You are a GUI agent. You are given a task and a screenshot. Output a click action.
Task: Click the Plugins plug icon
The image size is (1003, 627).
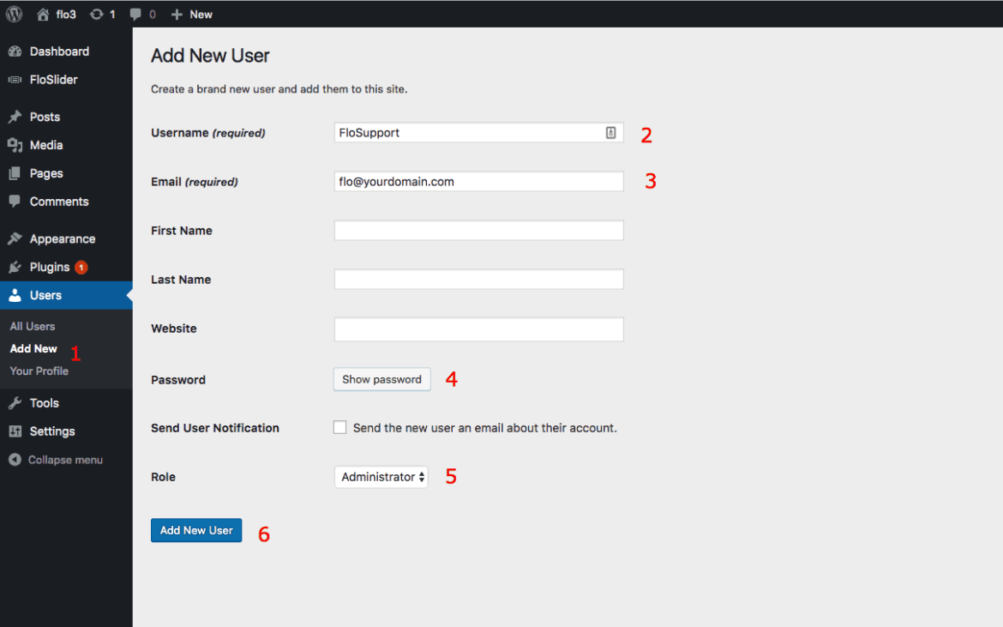[15, 267]
